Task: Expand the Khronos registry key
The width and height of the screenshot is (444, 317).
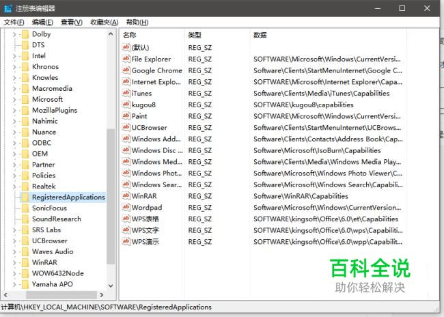Action: [x=14, y=67]
